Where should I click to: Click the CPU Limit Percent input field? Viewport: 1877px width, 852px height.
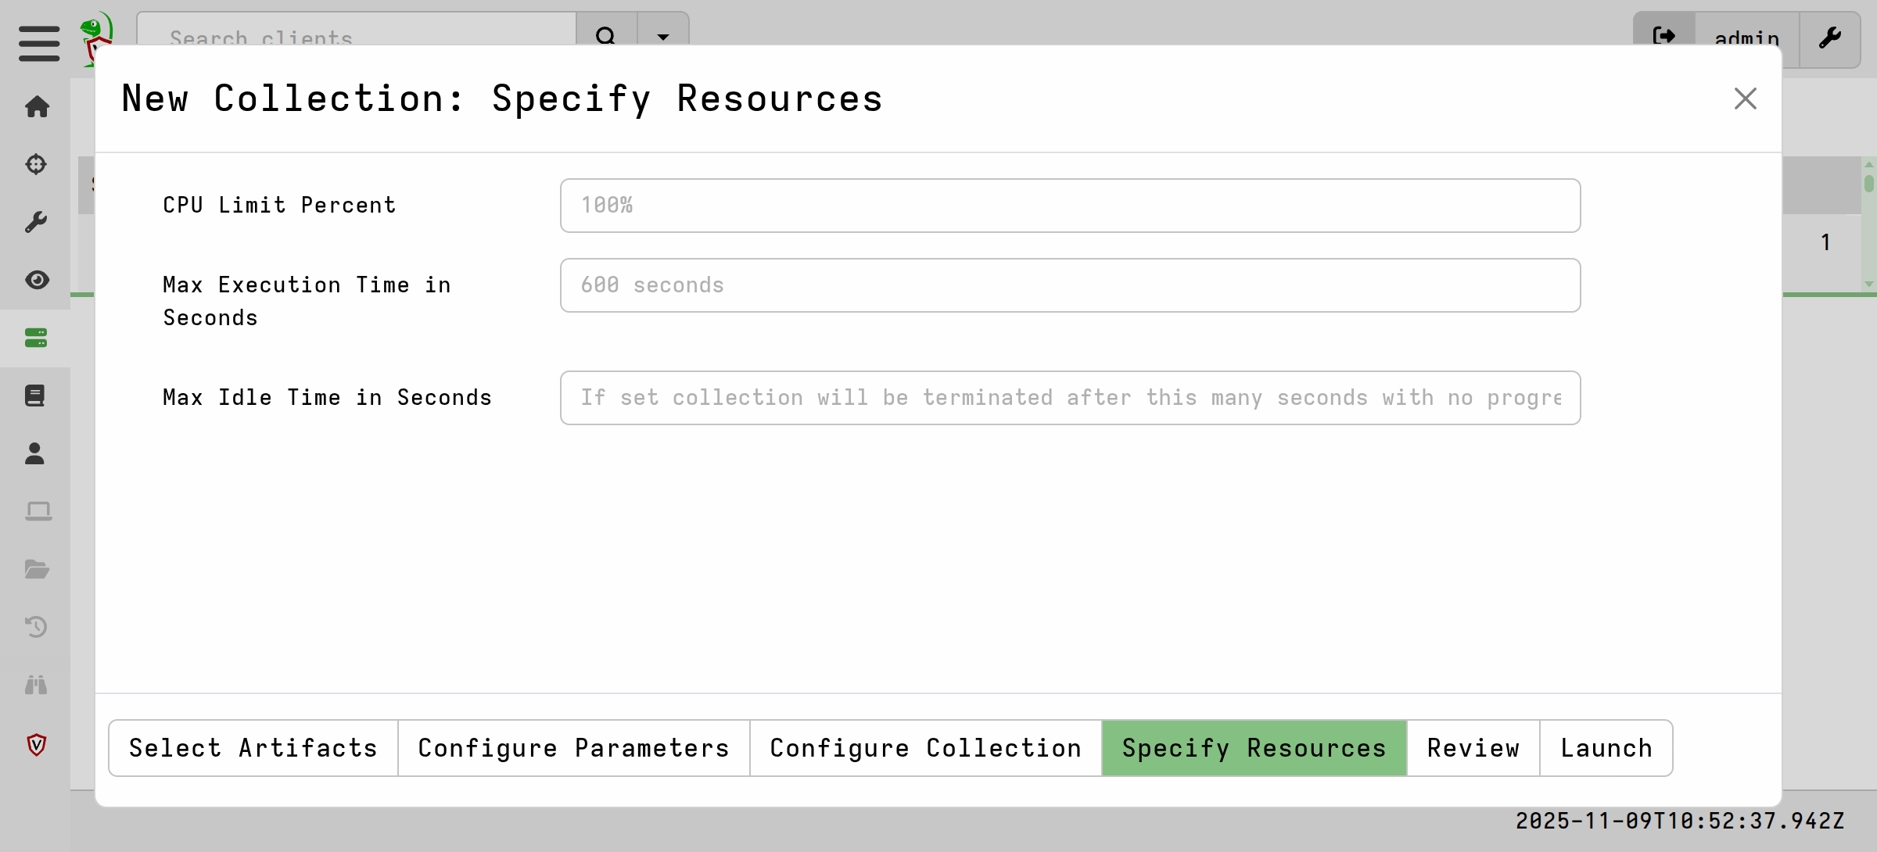(x=1070, y=205)
